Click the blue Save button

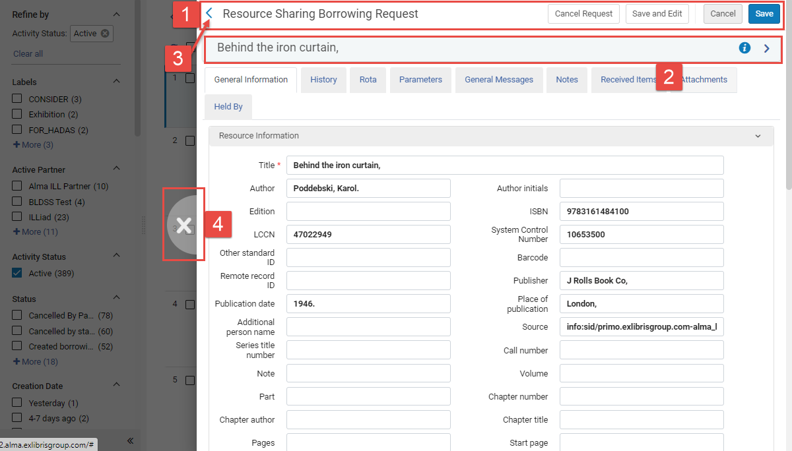point(764,14)
